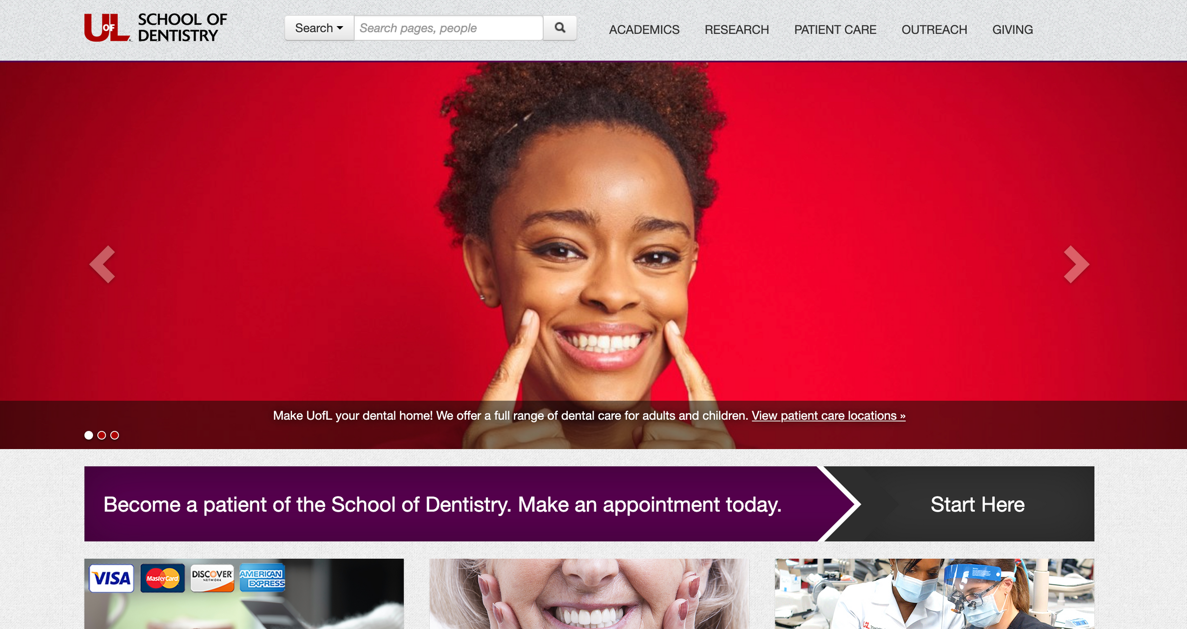
Task: Select the second carousel slide dot
Action: 102,435
